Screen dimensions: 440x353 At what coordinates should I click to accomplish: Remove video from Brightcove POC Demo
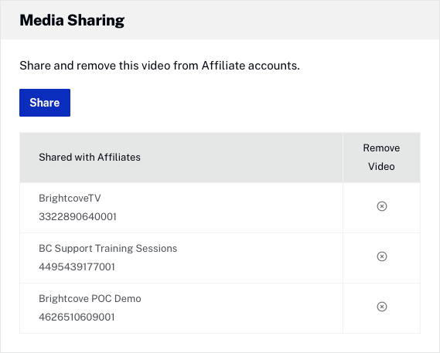pyautogui.click(x=382, y=307)
